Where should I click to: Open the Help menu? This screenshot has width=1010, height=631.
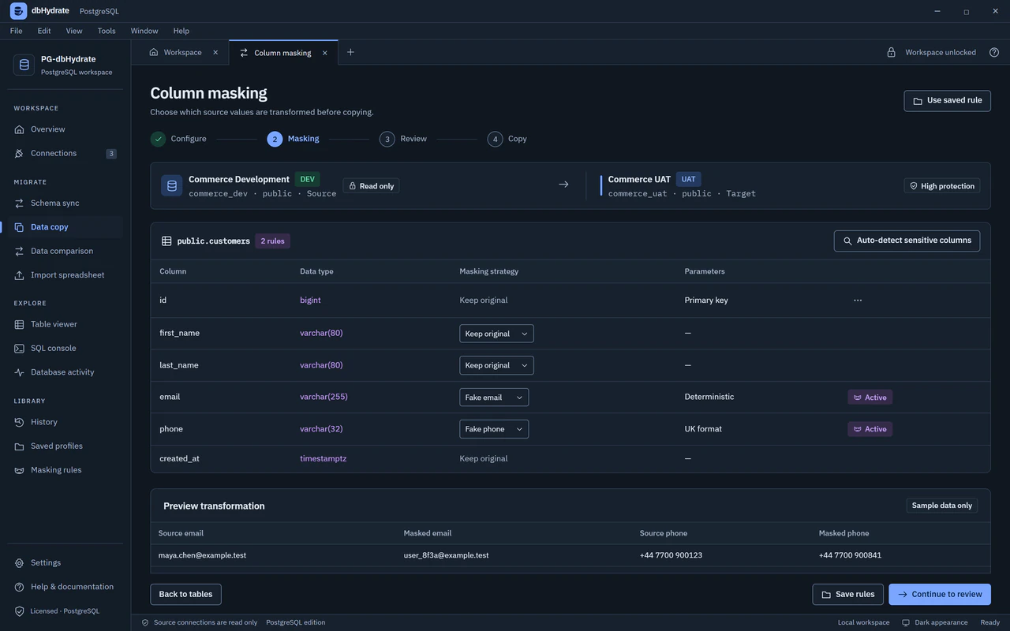[181, 31]
